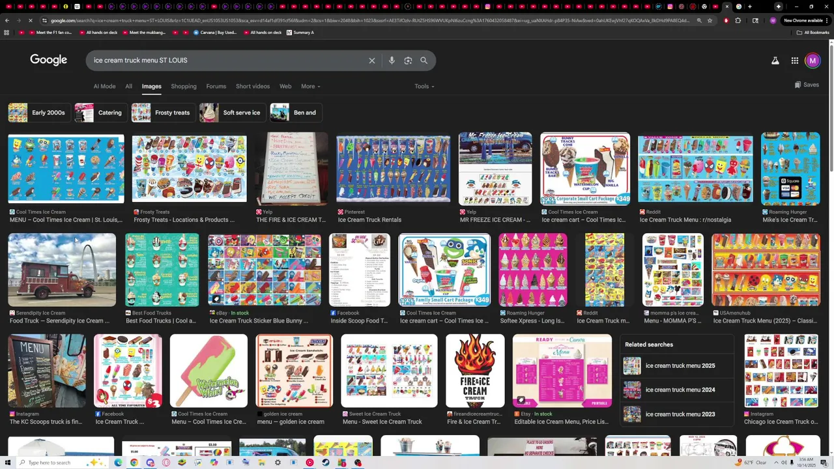The width and height of the screenshot is (834, 469).
Task: Open search by image (Lens) icon
Action: click(408, 61)
